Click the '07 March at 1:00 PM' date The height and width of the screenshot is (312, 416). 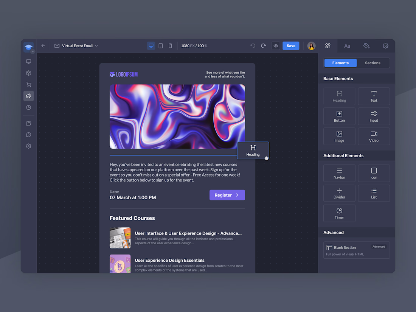133,198
